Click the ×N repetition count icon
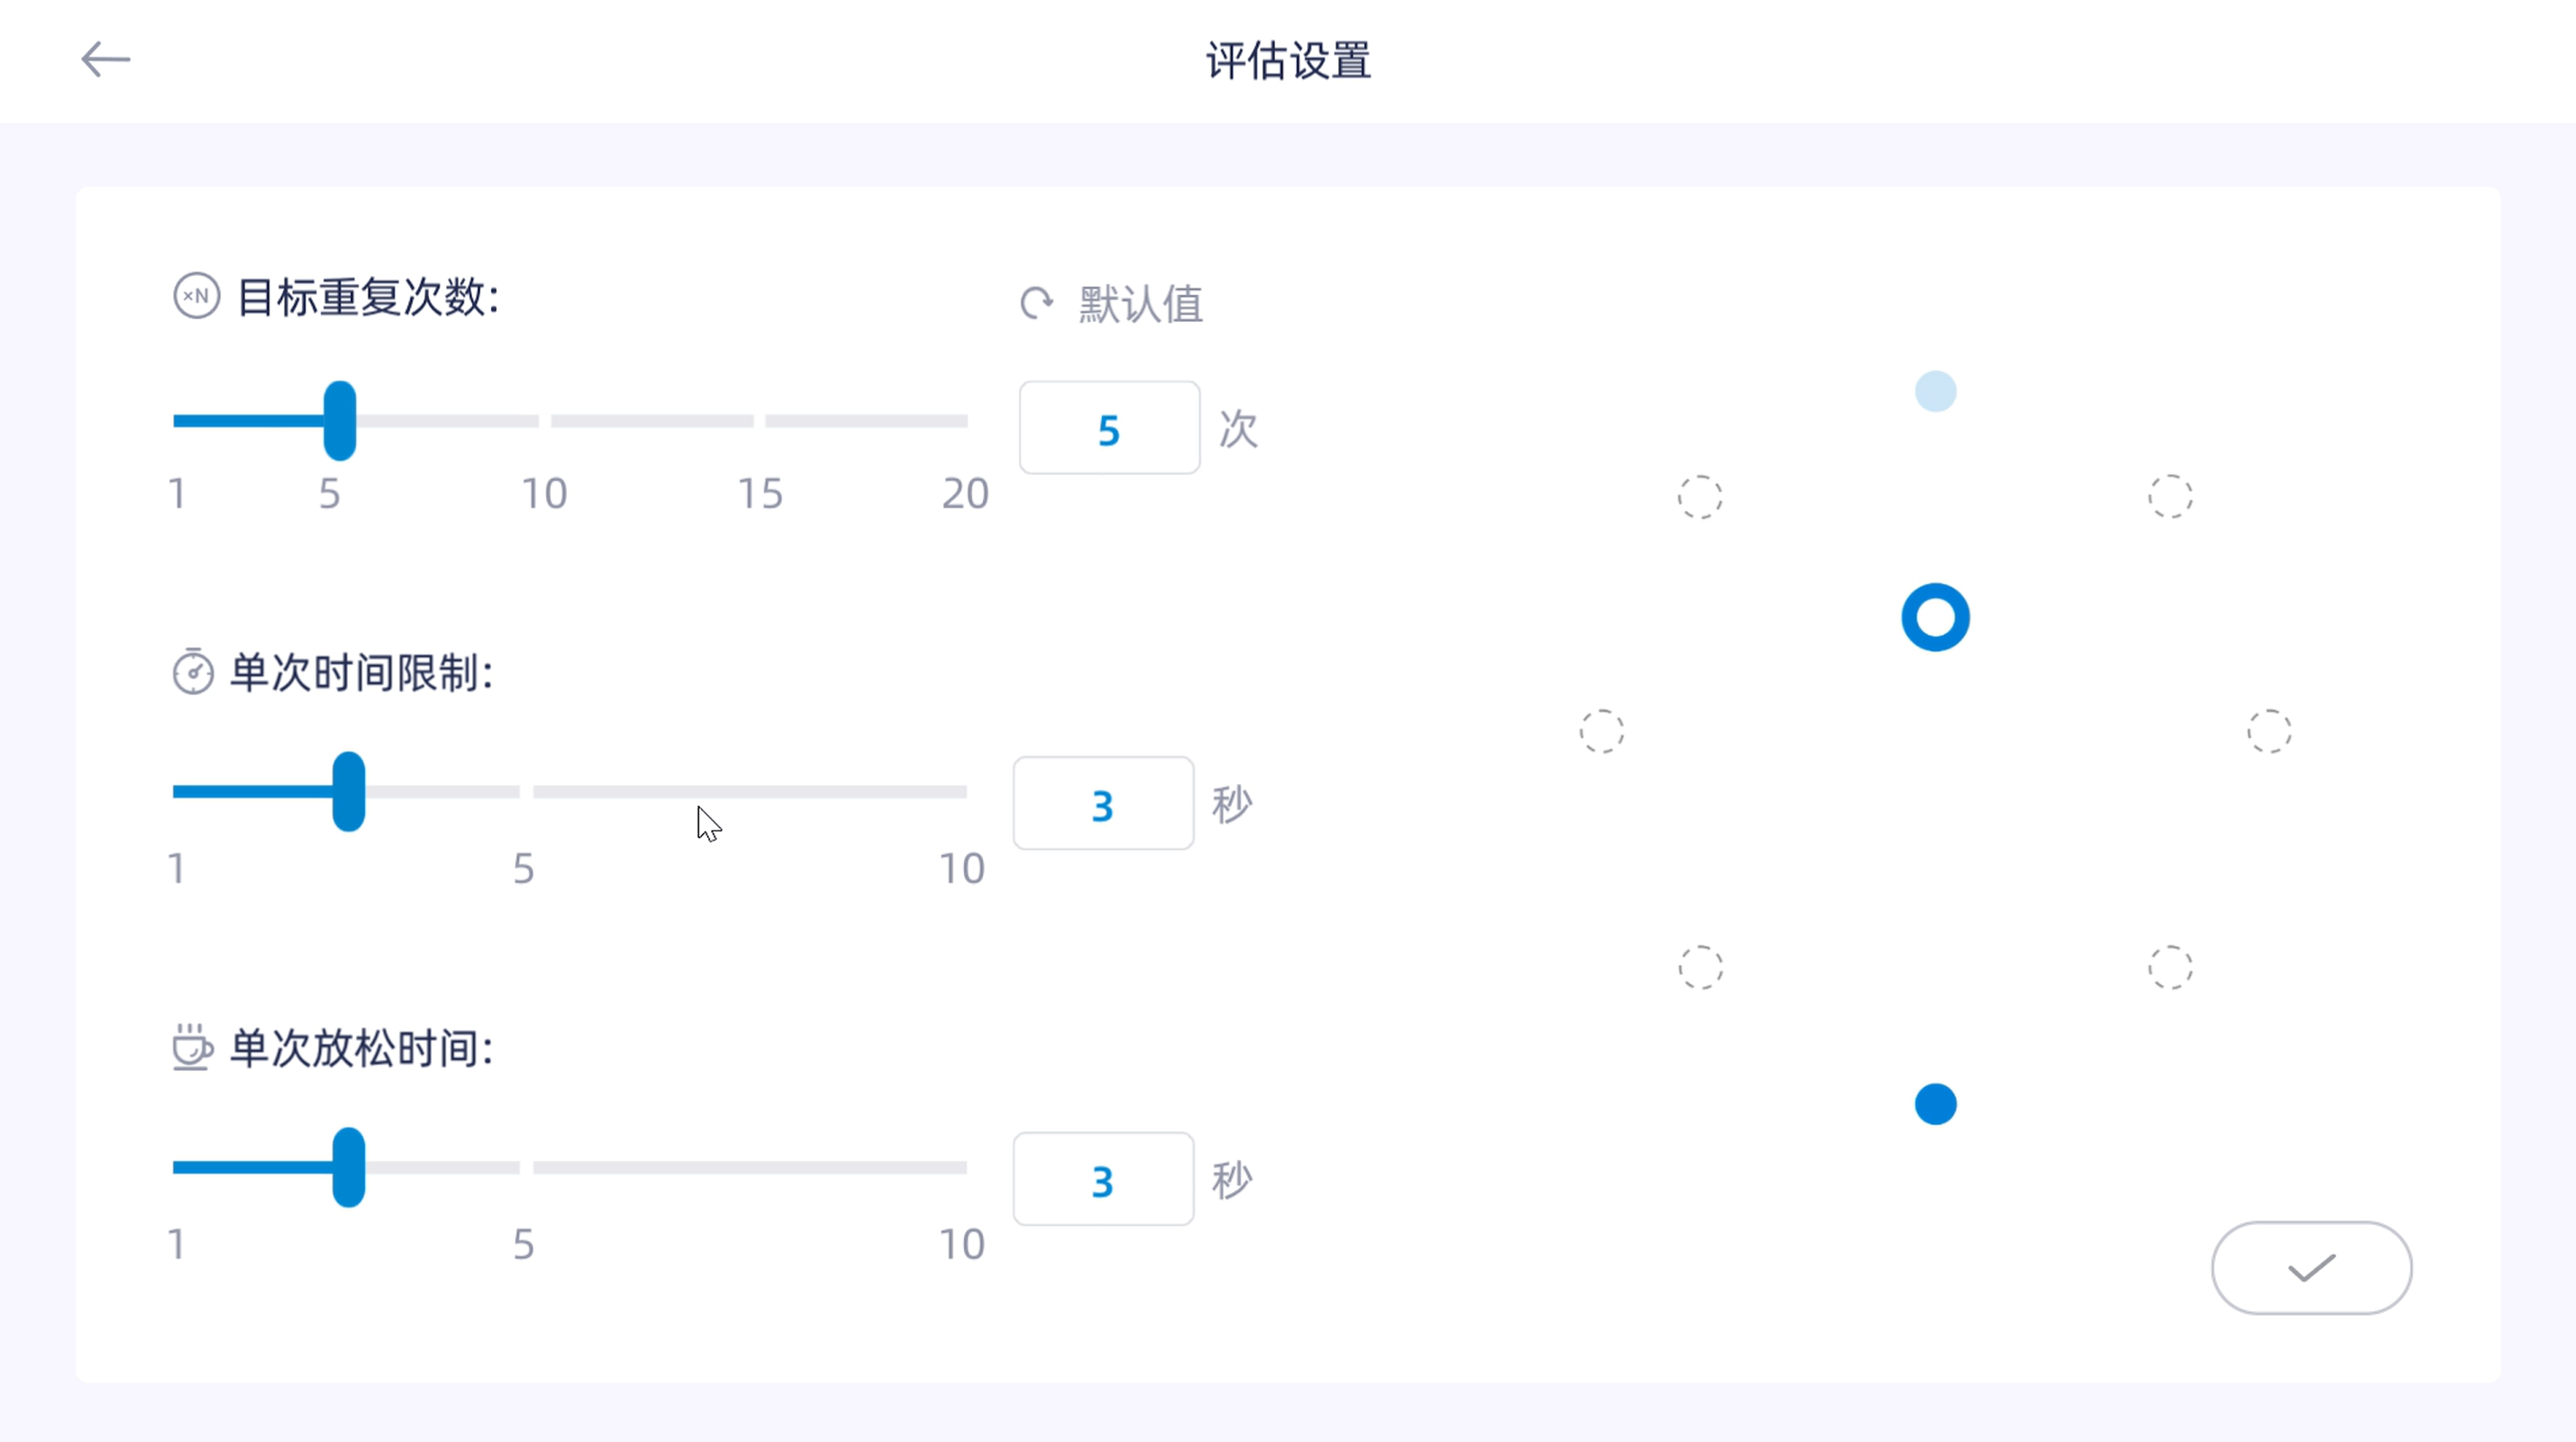This screenshot has width=2576, height=1442. 196,296
